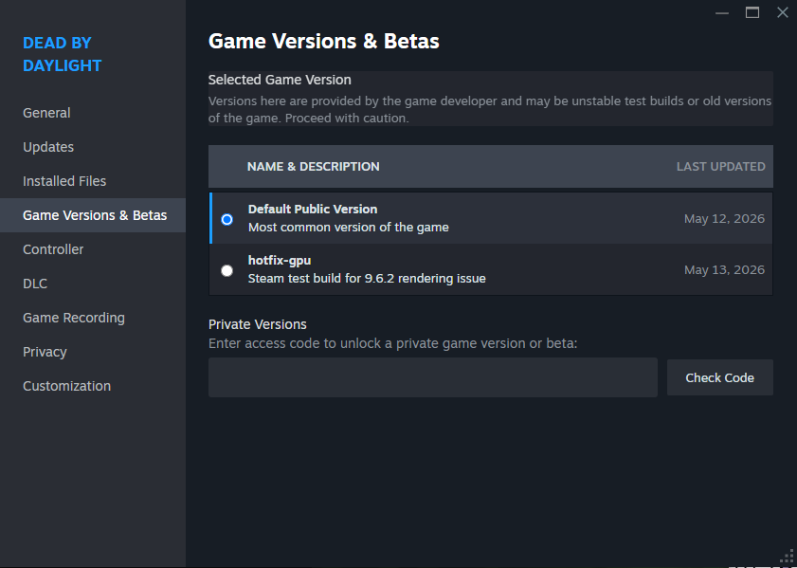The height and width of the screenshot is (568, 797).
Task: Click 'Steam test build for 9.6.2 rendering issue'
Action: (367, 278)
